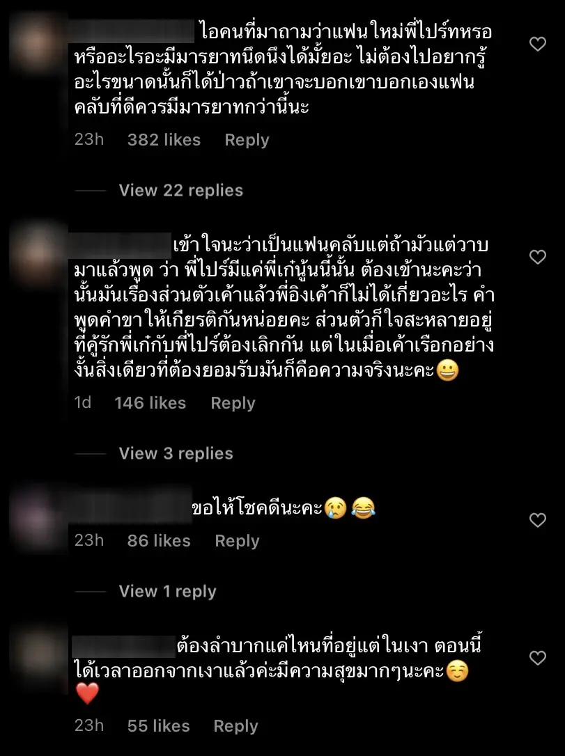Expand View 22 replies
Screen dimensions: 565x756
point(181,191)
